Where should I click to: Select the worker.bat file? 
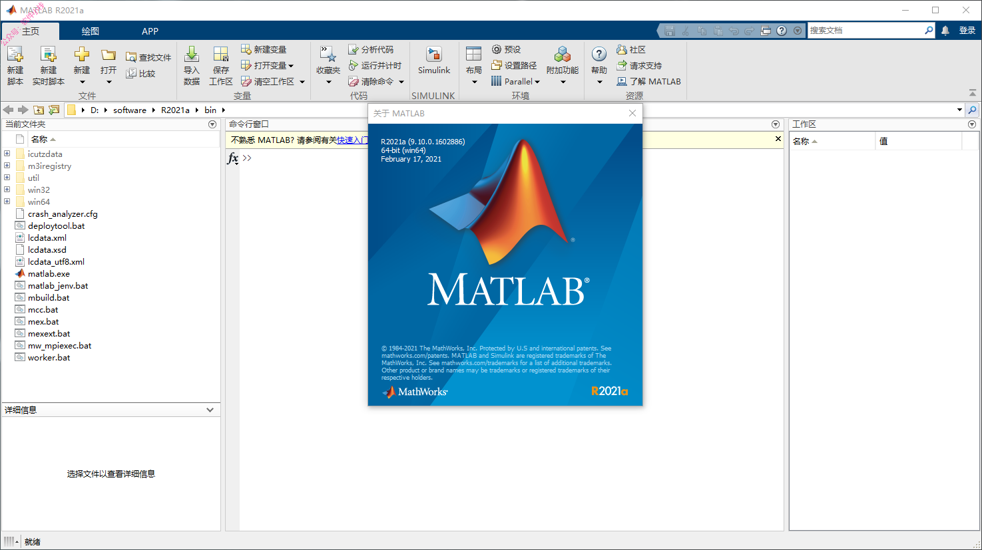[x=49, y=357]
